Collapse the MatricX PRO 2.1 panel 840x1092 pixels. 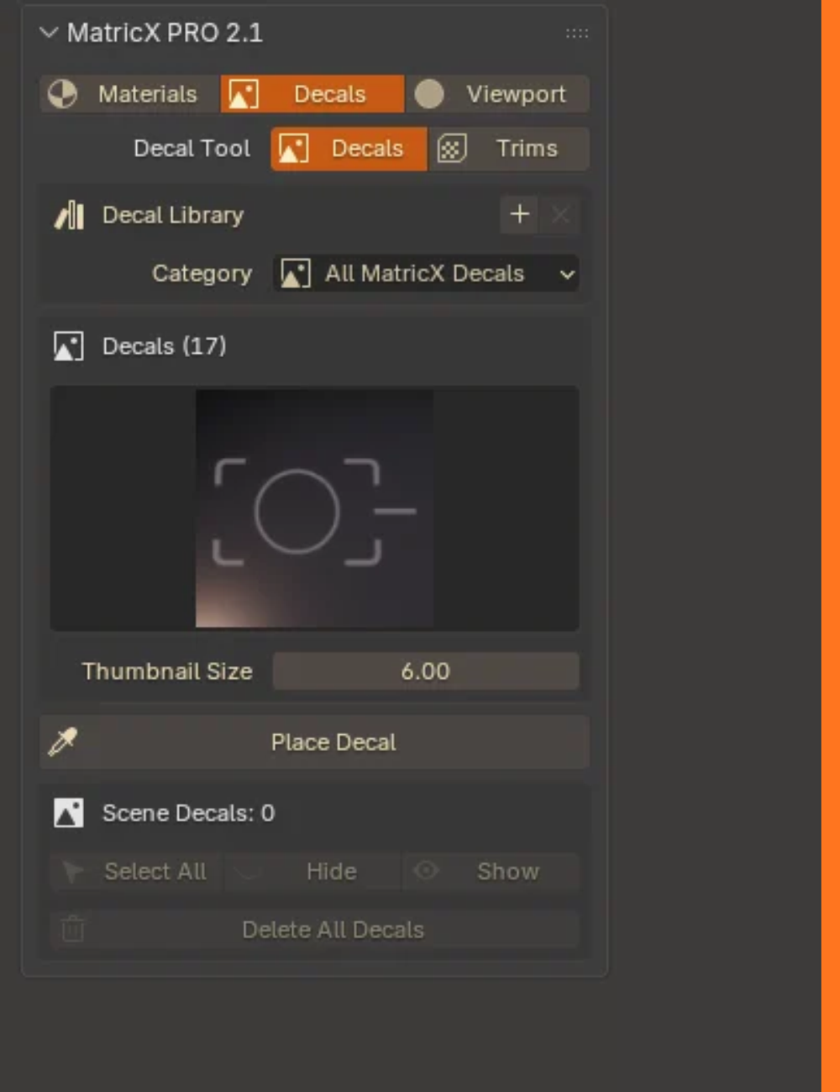coord(49,33)
